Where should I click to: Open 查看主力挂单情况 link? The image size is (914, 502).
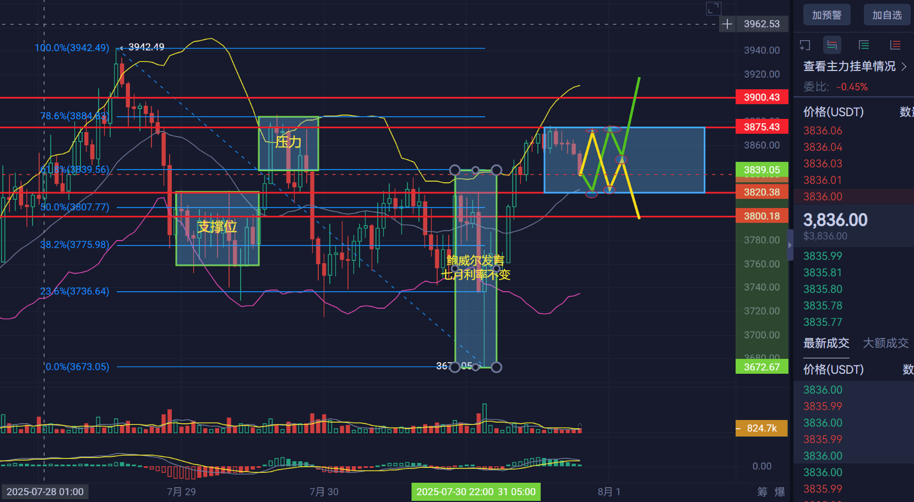pos(850,66)
